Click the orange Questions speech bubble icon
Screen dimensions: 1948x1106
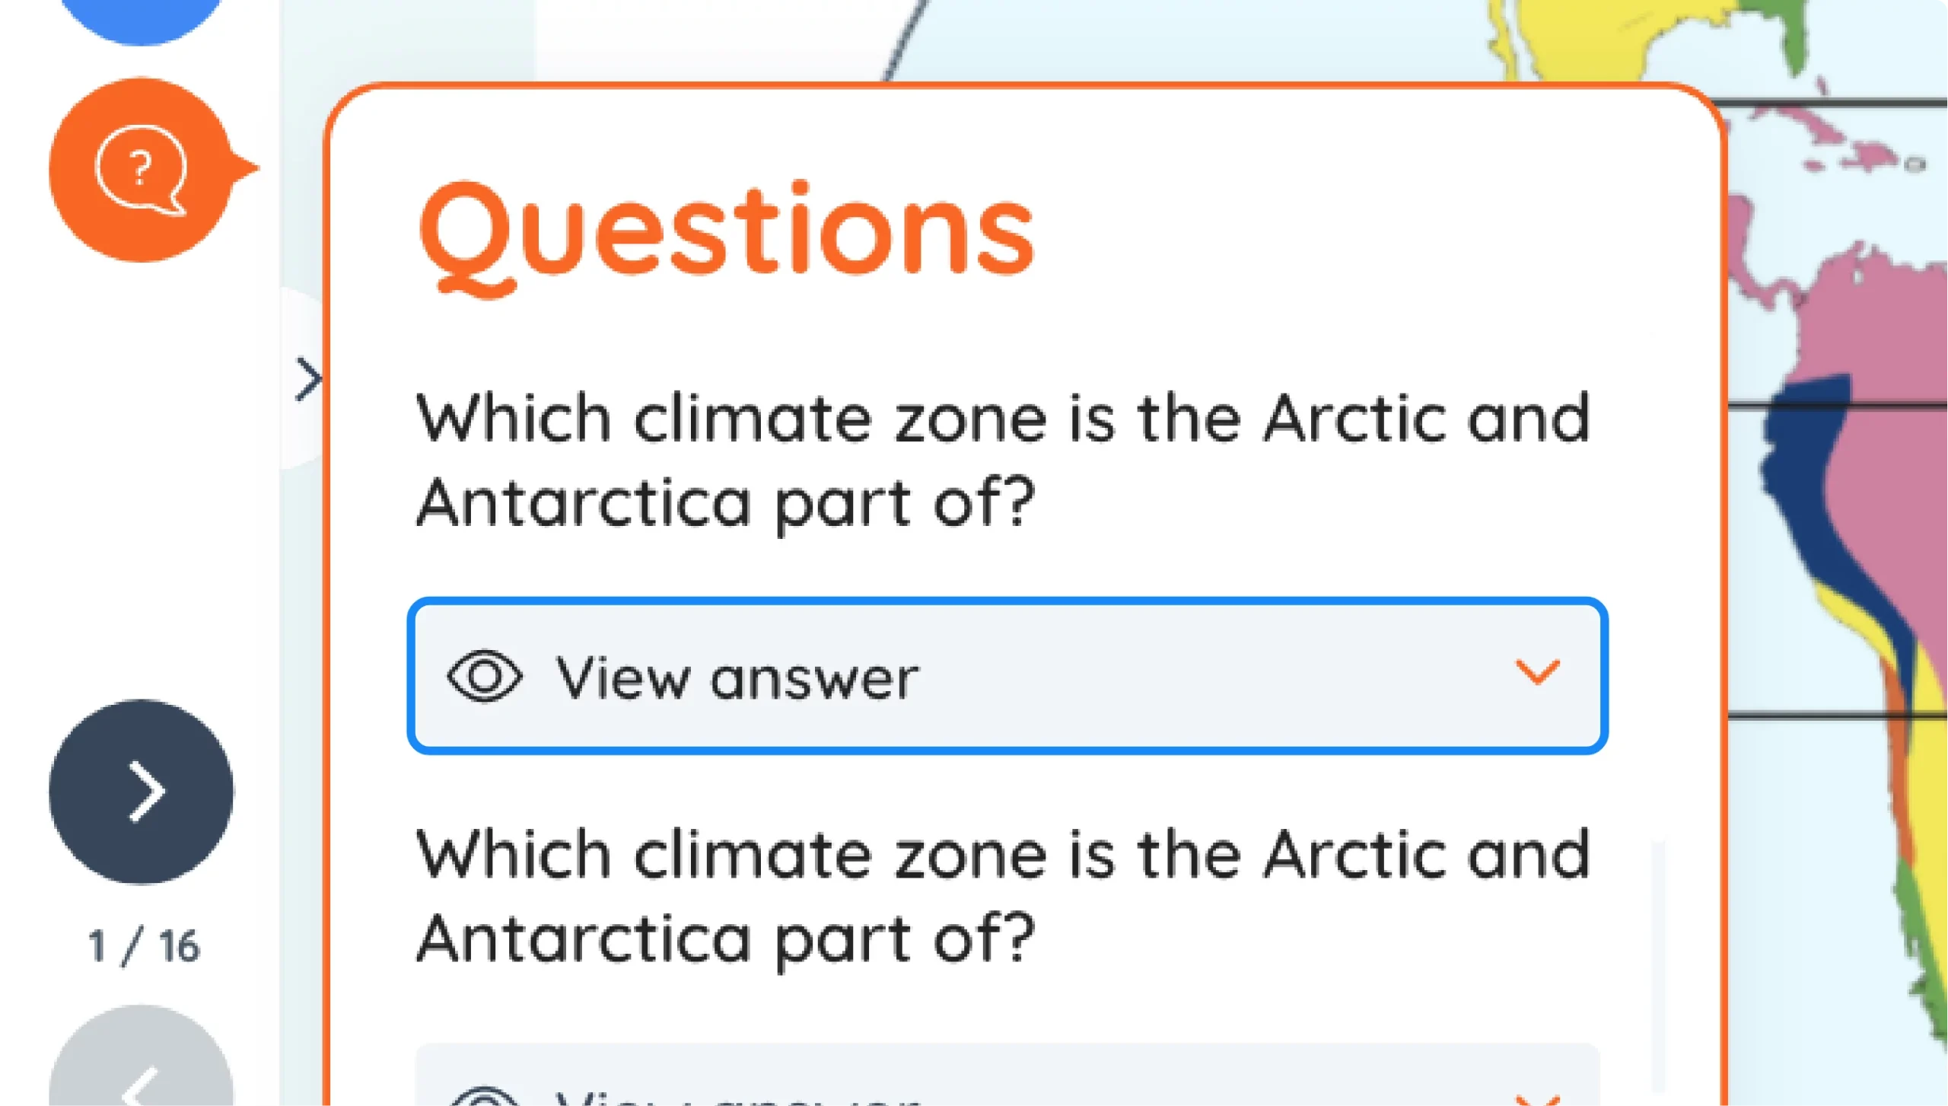click(141, 169)
